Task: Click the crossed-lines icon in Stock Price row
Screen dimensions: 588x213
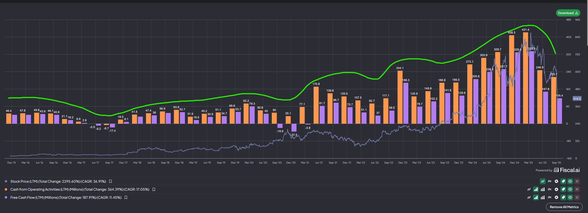Action: pyautogui.click(x=549, y=181)
